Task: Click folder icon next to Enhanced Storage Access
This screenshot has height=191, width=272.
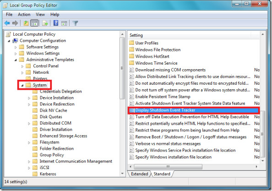Action: (x=35, y=136)
